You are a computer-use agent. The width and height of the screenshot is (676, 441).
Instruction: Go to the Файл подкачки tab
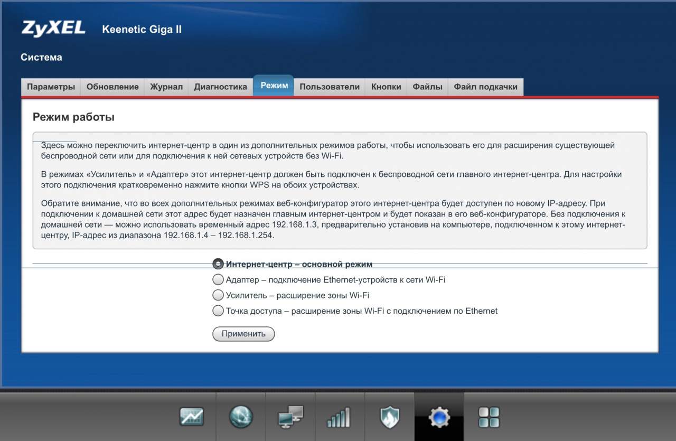[486, 87]
